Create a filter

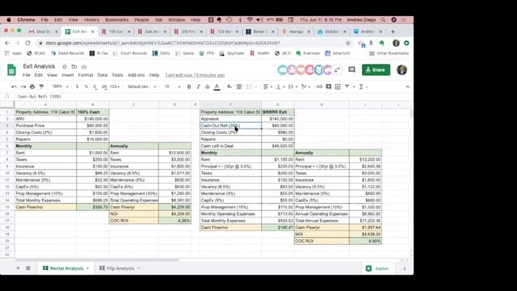347,86
